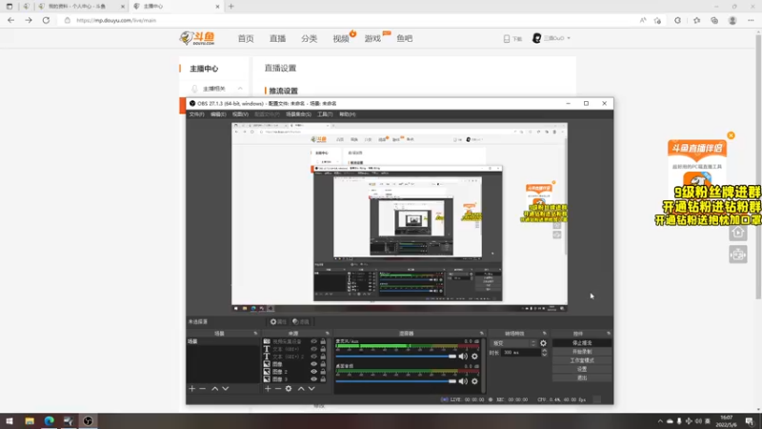Open Microsoft Edge from the taskbar
The width and height of the screenshot is (762, 429).
tap(50, 421)
